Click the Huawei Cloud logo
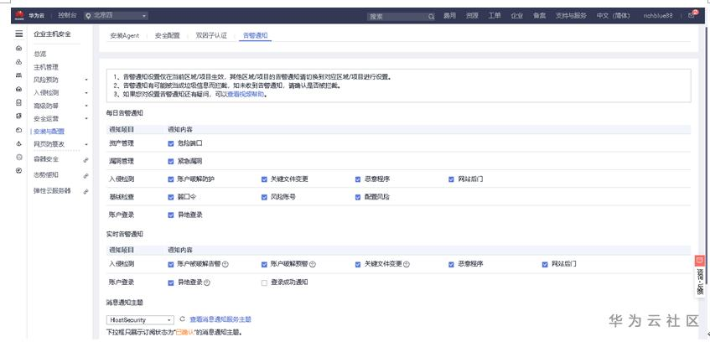 pos(16,15)
